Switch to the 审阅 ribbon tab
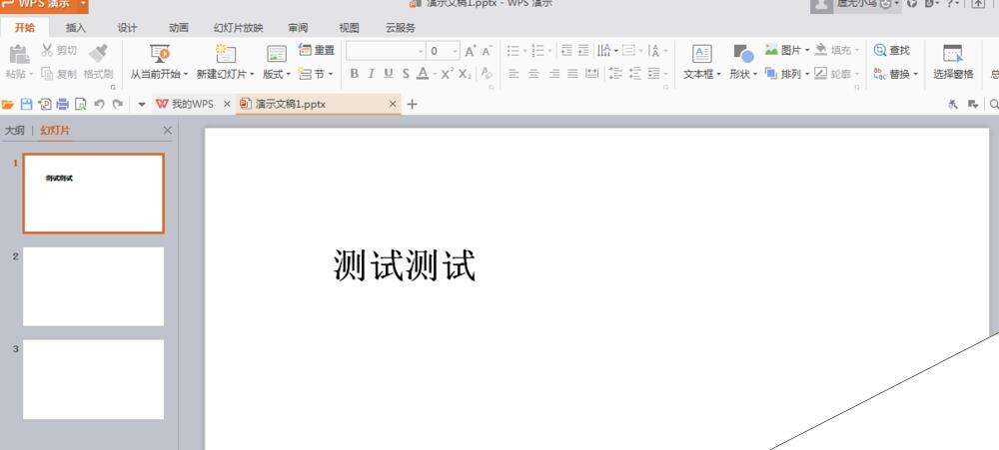The height and width of the screenshot is (450, 999). [x=298, y=27]
